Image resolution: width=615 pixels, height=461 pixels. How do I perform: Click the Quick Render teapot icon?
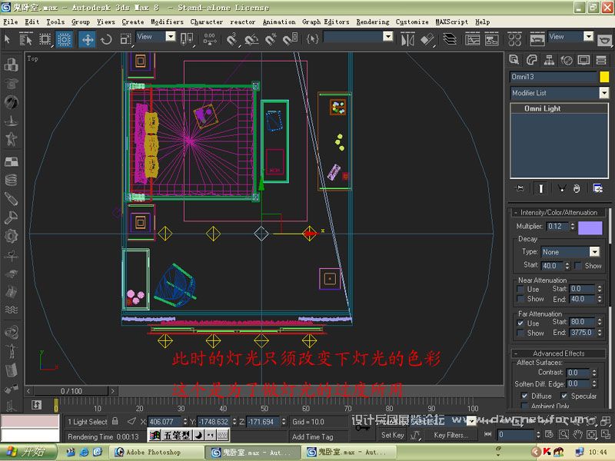point(604,39)
